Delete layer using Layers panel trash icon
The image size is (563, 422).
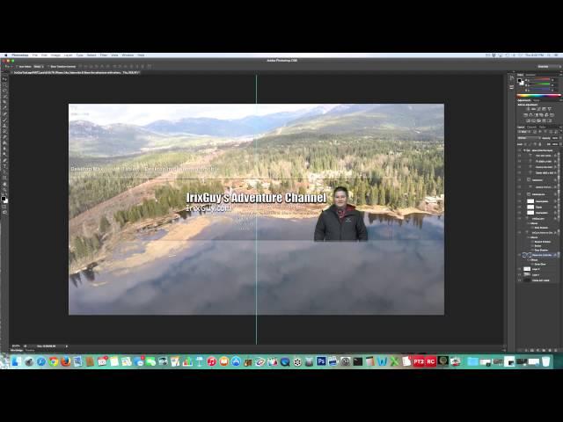[555, 350]
